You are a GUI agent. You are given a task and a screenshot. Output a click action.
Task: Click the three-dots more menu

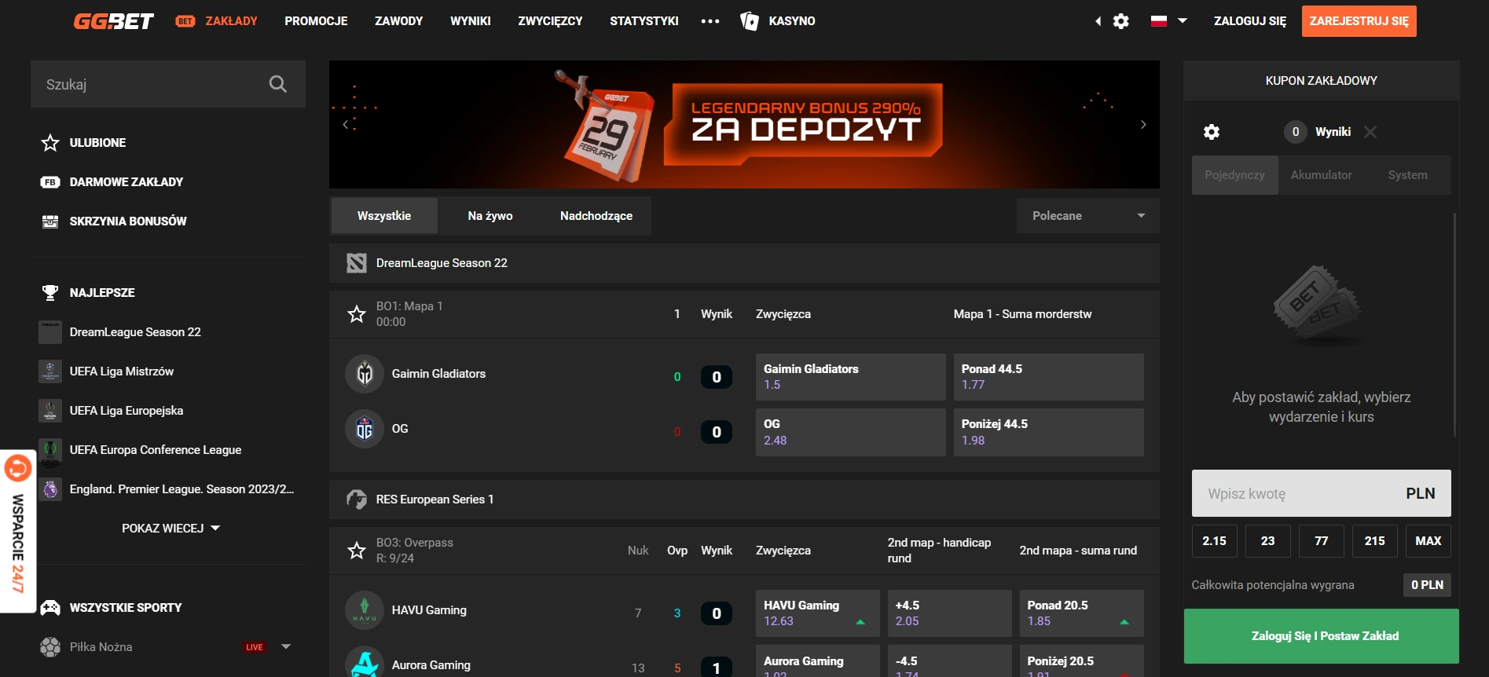pyautogui.click(x=710, y=21)
